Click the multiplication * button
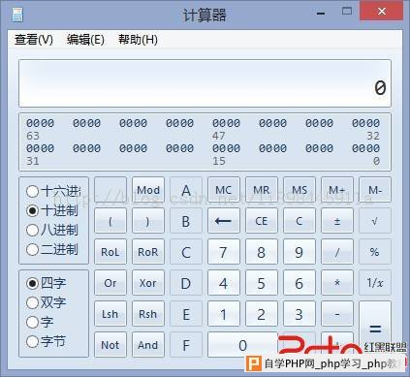This screenshot has width=410, height=377. [x=337, y=283]
